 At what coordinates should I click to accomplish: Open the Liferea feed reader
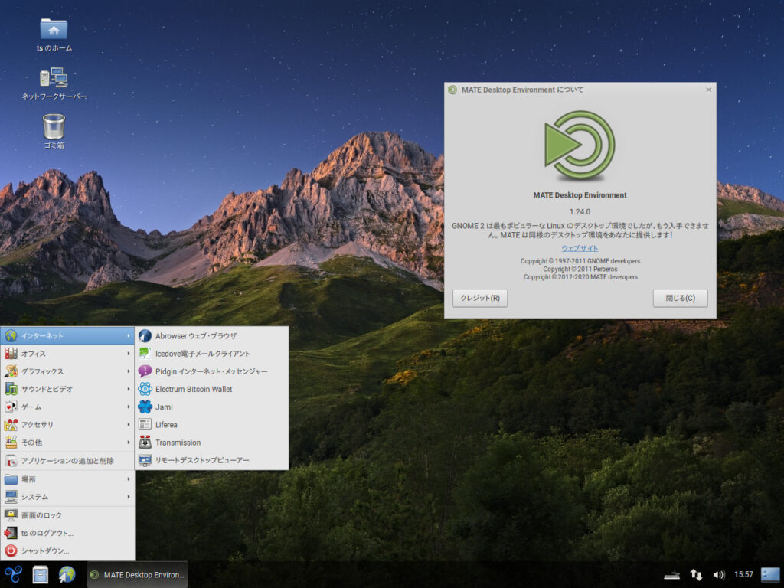(x=167, y=426)
